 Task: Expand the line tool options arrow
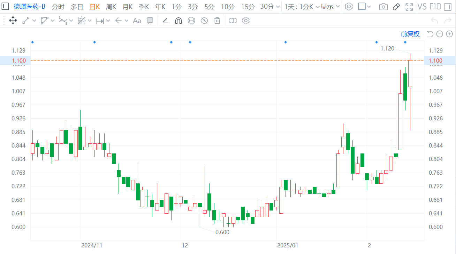click(34, 21)
